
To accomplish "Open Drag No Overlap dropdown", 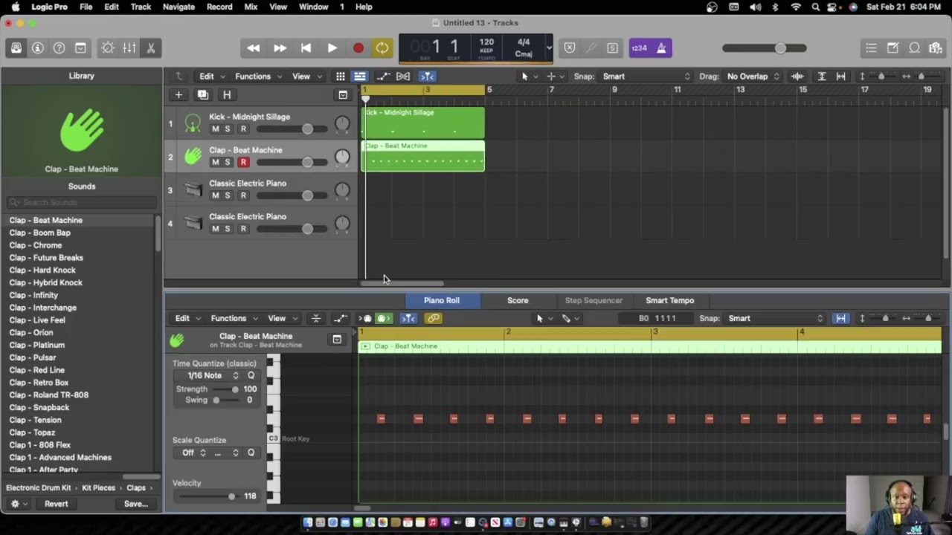I will [x=753, y=77].
